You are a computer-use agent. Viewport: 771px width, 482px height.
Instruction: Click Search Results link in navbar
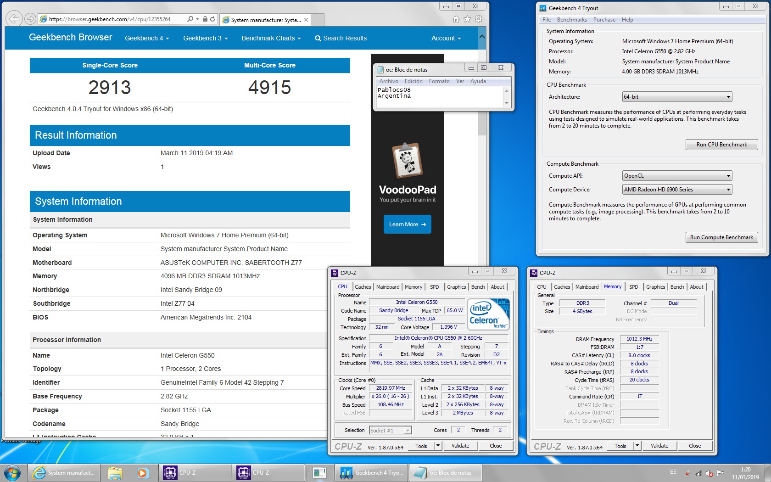[x=341, y=38]
